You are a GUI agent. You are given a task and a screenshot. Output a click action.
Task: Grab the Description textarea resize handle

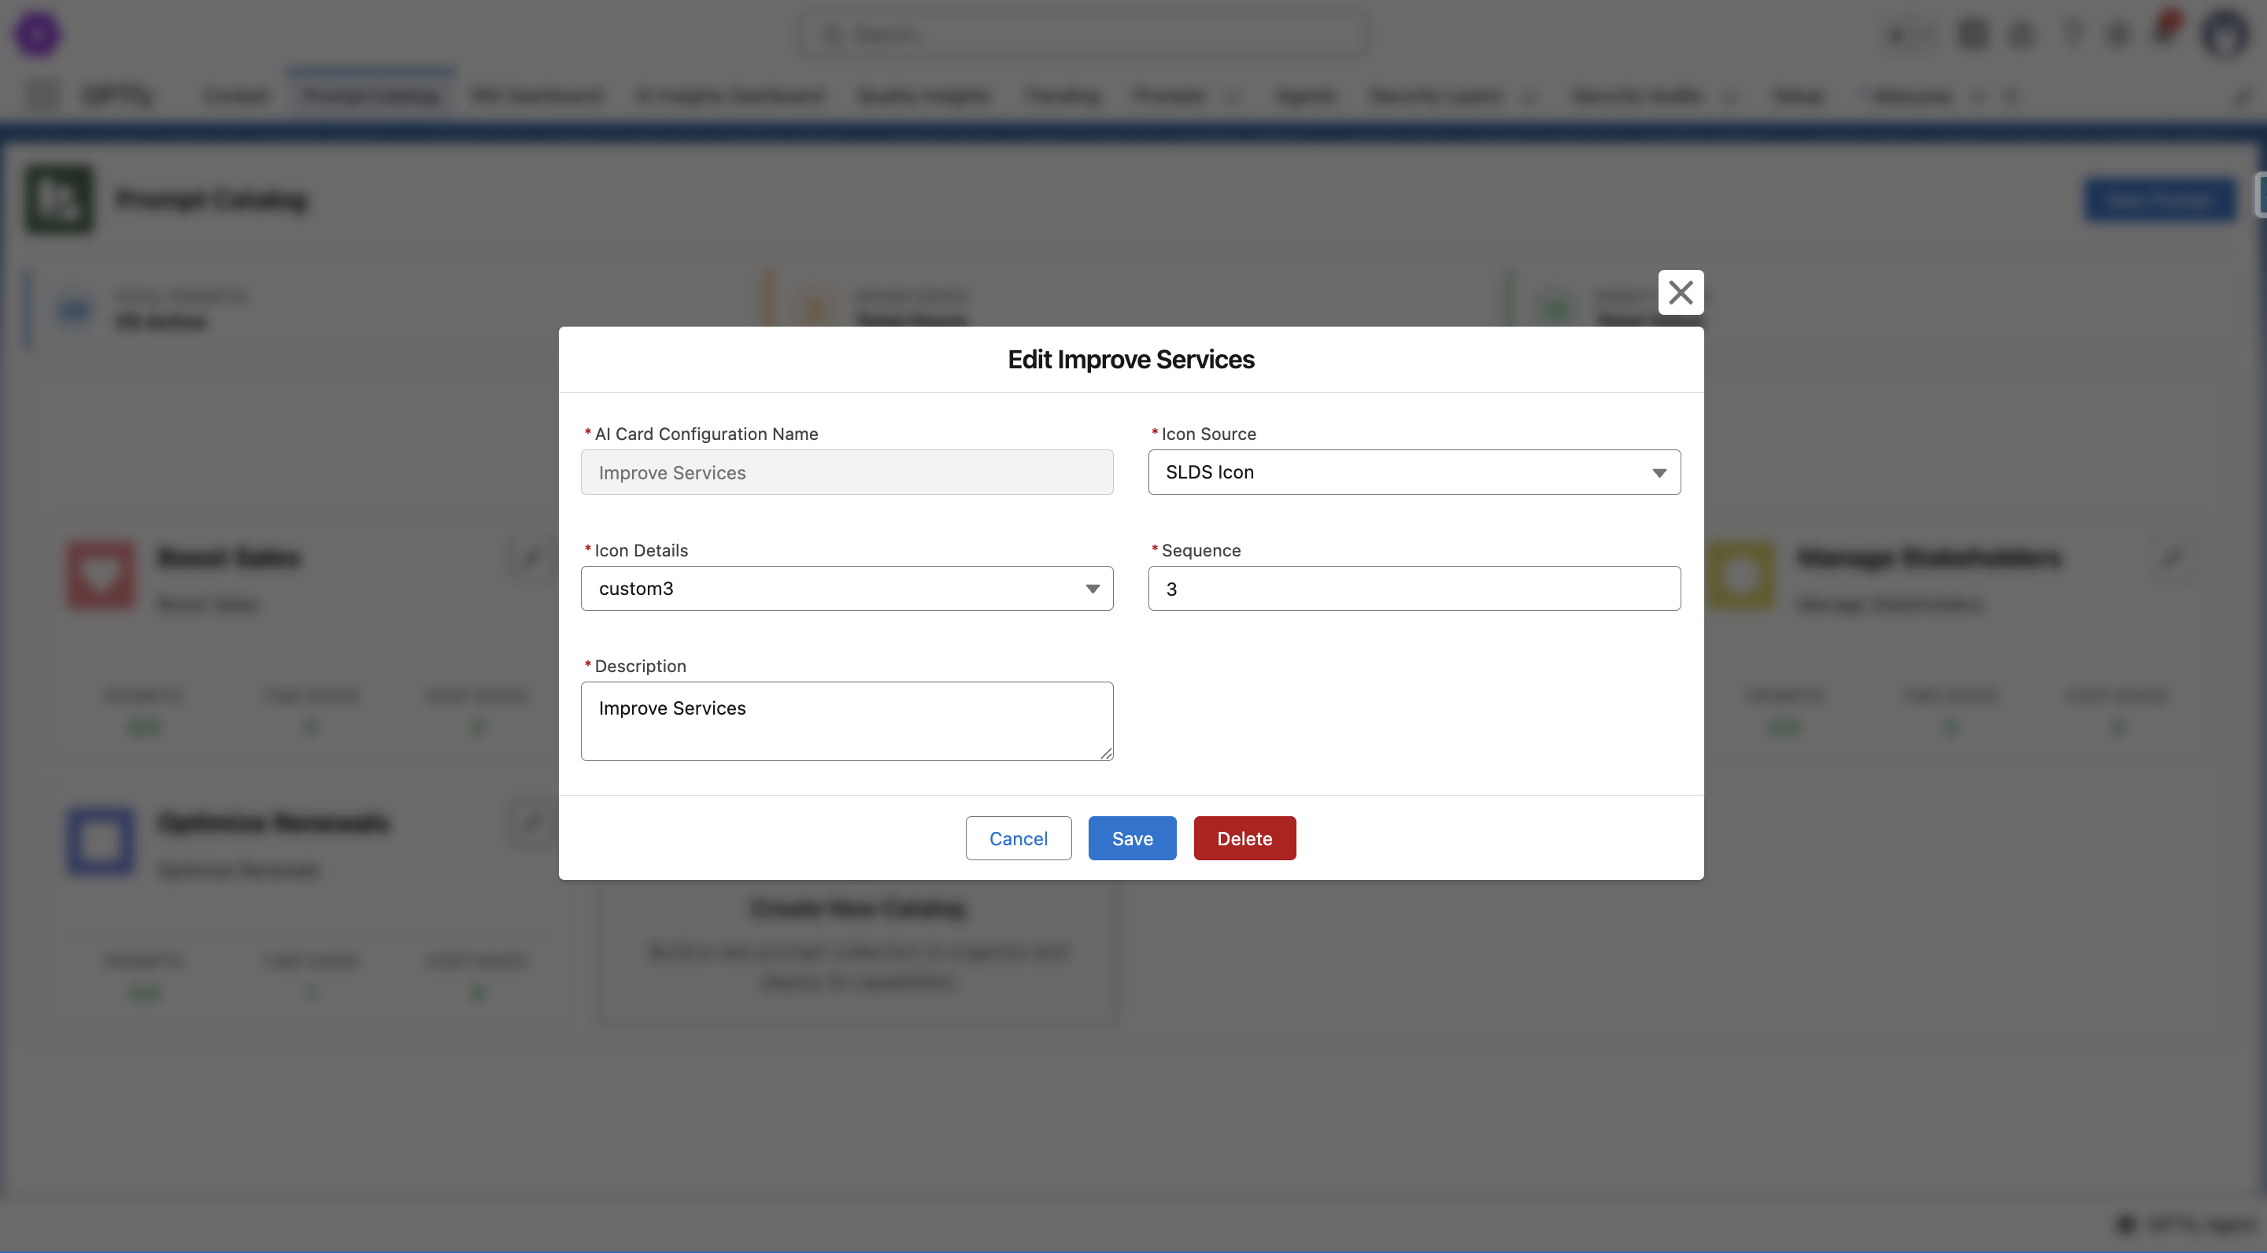pos(1105,753)
